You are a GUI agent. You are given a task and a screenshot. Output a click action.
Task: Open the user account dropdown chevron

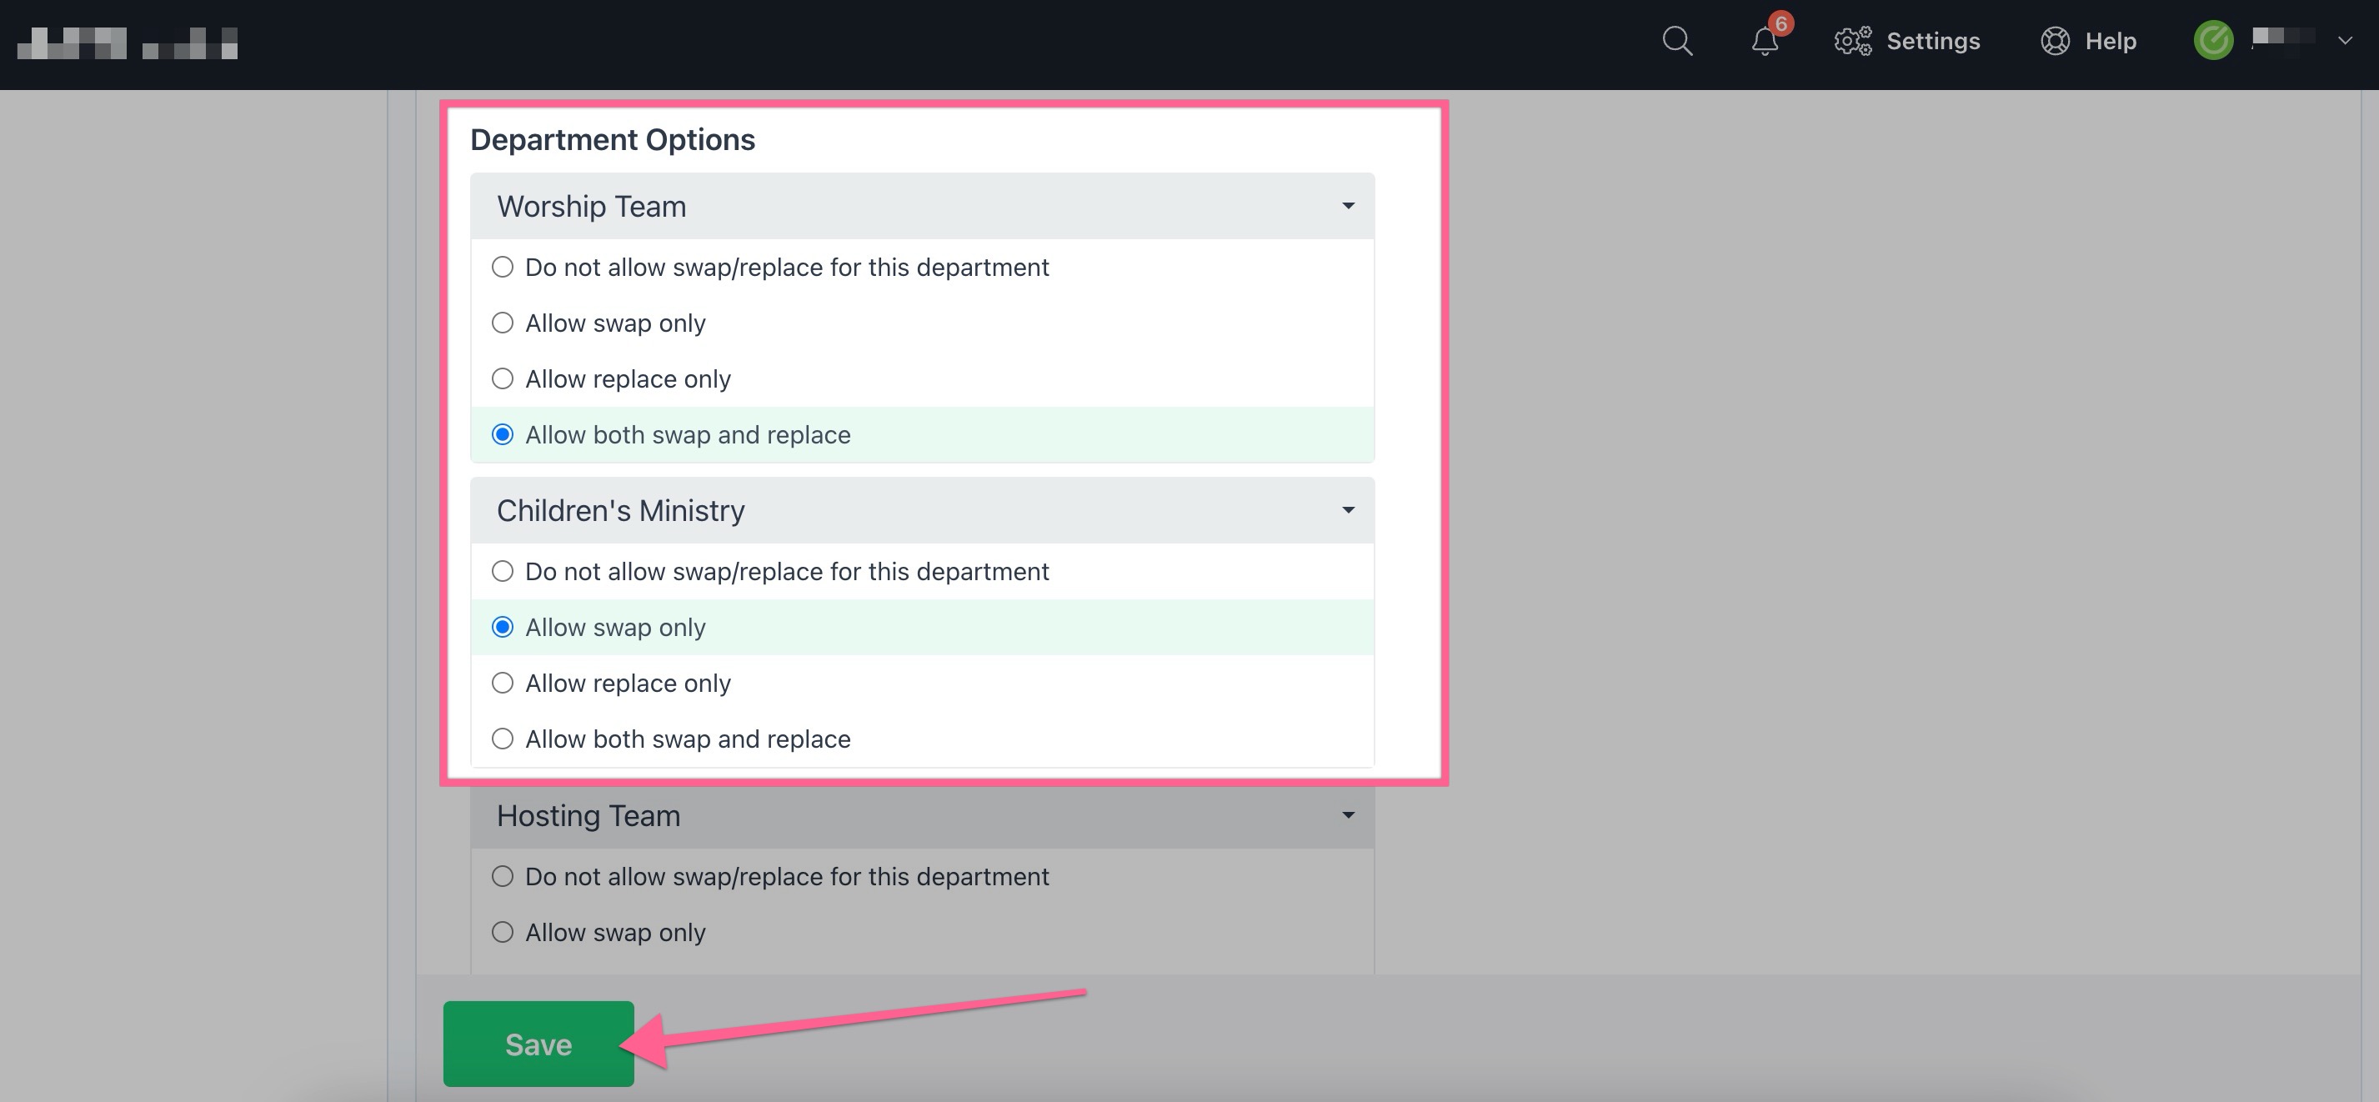point(2344,41)
